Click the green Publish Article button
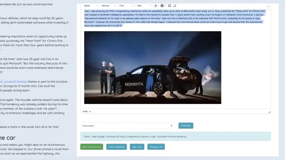The height and width of the screenshot is (160, 285). [92, 147]
